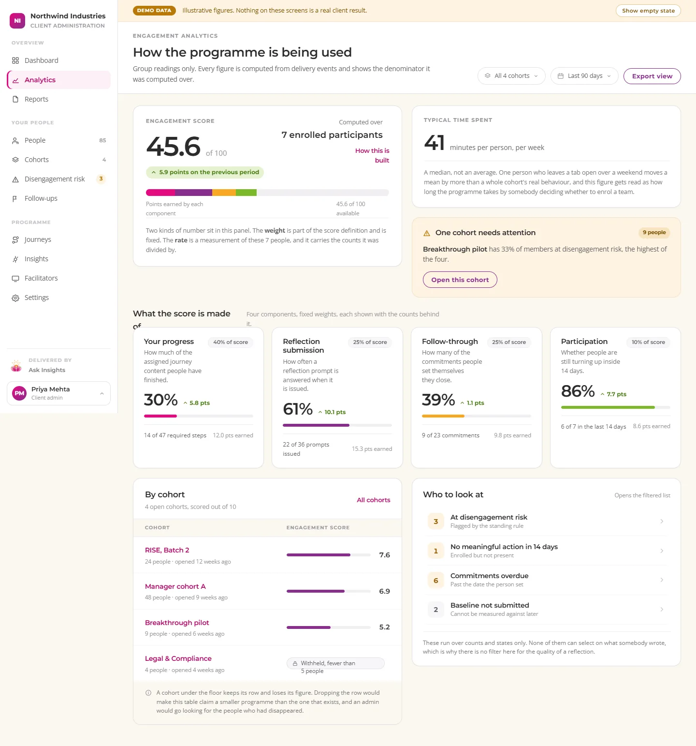Open the At disengagement risk row chevron
The image size is (696, 746).
pyautogui.click(x=662, y=521)
